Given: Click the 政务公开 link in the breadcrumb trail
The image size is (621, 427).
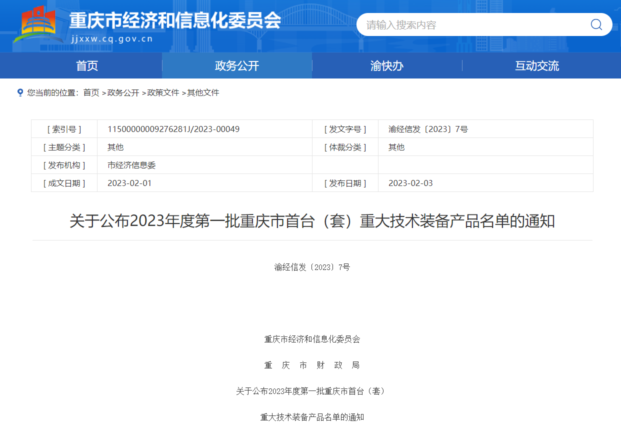Looking at the screenshot, I should pos(123,92).
